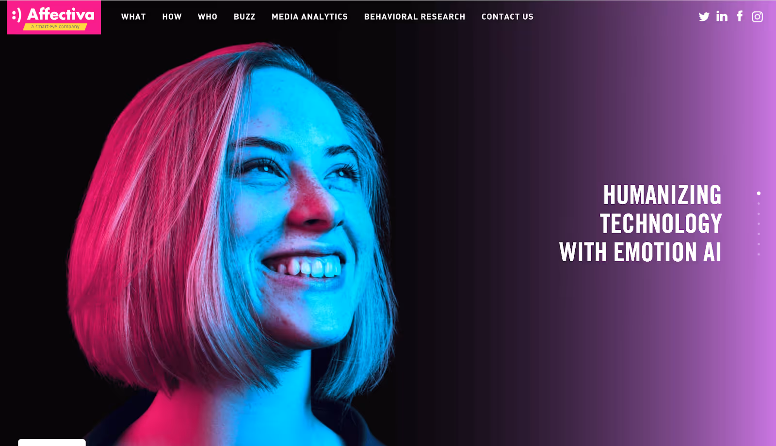Image resolution: width=776 pixels, height=446 pixels.
Task: Open the BUZZ navigation link
Action: pos(244,16)
